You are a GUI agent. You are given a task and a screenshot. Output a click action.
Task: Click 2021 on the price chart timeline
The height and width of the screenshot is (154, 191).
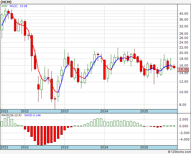coord(4,111)
